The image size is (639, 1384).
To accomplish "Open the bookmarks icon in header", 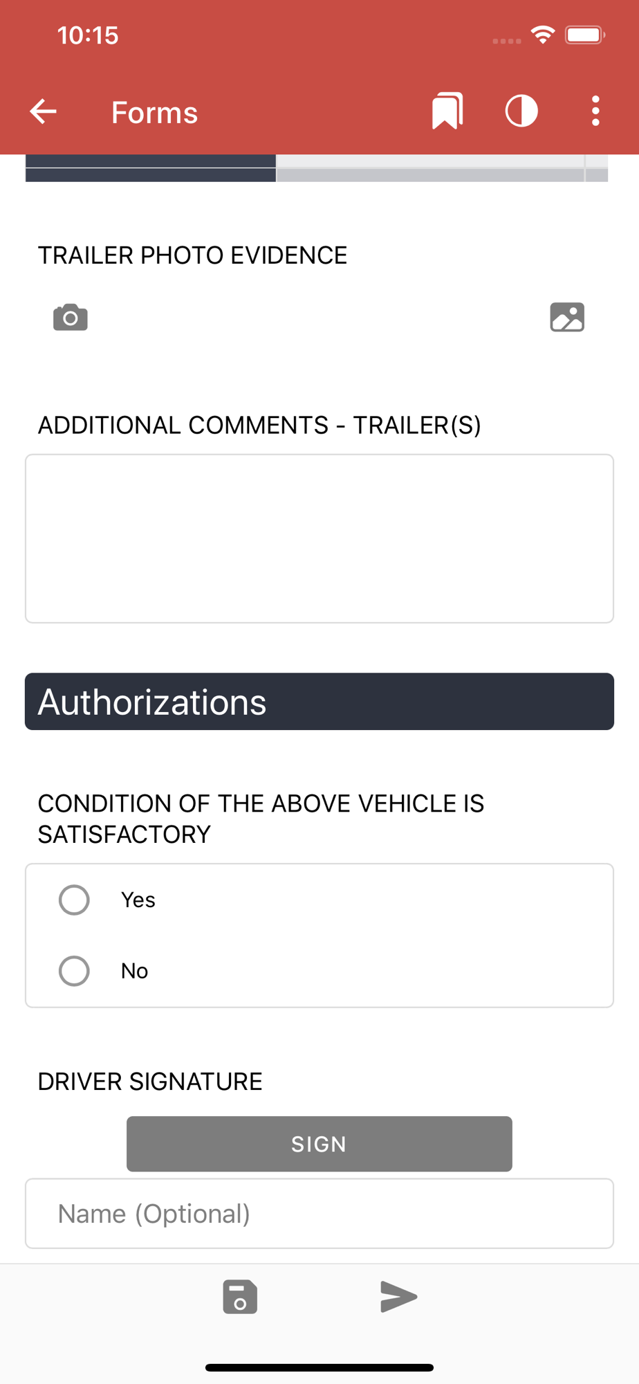I will pyautogui.click(x=447, y=111).
